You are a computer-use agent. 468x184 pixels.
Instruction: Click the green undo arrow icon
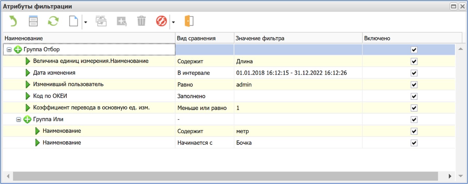[x=13, y=21]
